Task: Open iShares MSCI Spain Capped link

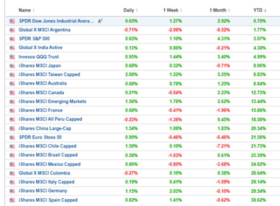Action: click(x=48, y=200)
